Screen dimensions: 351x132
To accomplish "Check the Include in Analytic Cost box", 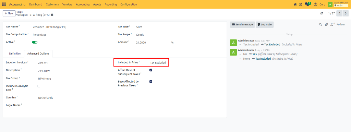I will point(39,86).
